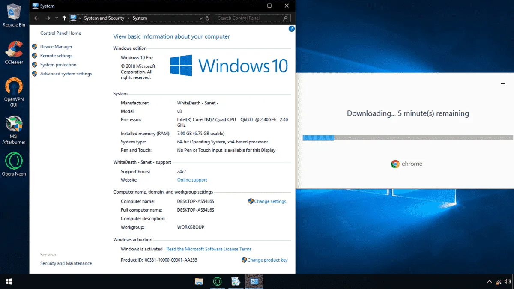Click the installer icon in the taskbar
Image resolution: width=514 pixels, height=289 pixels.
point(236,281)
